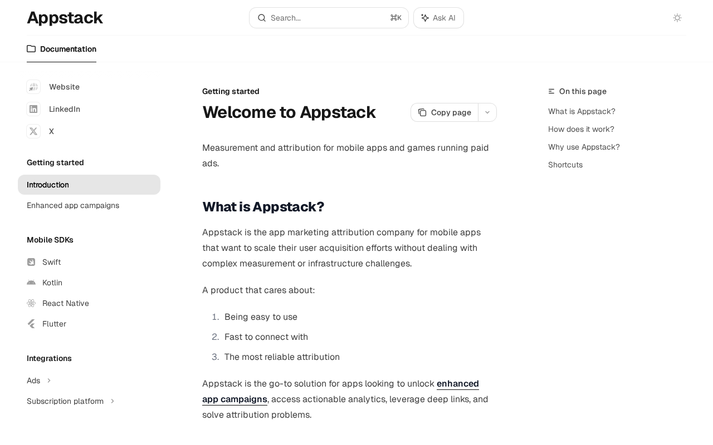Open the Flutter SDK page
Viewport: 713px width, 445px height.
54,324
